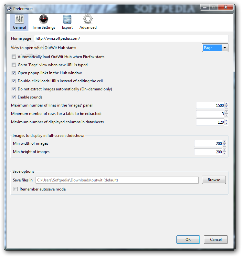Decrease maximum displayed columns value

pyautogui.click(x=226, y=124)
